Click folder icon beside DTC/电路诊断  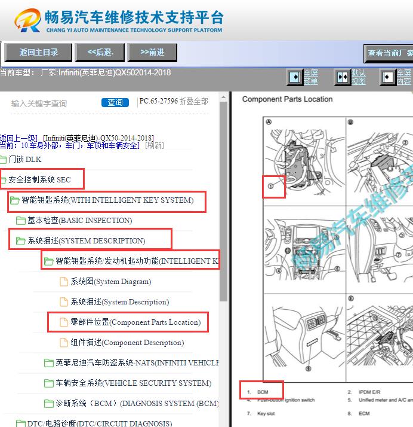[x=21, y=424]
